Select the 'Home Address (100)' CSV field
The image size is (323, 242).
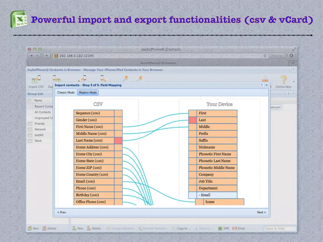coord(94,147)
